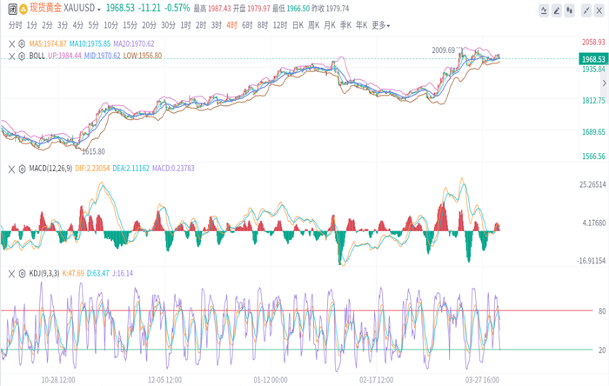Viewport: 609px width, 386px height.
Task: Click the J:16.14 value
Action: [123, 274]
